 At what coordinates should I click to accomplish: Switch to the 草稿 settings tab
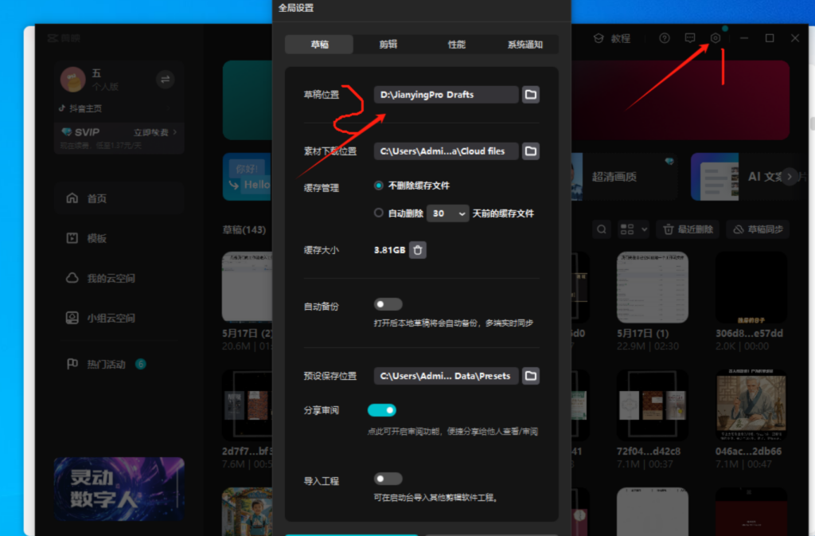pos(319,44)
